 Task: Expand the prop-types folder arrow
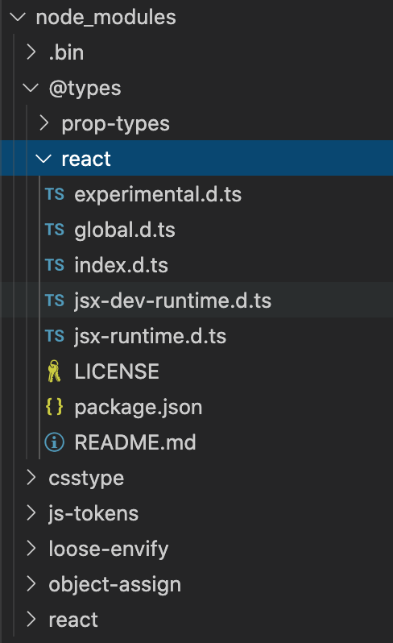tap(43, 123)
